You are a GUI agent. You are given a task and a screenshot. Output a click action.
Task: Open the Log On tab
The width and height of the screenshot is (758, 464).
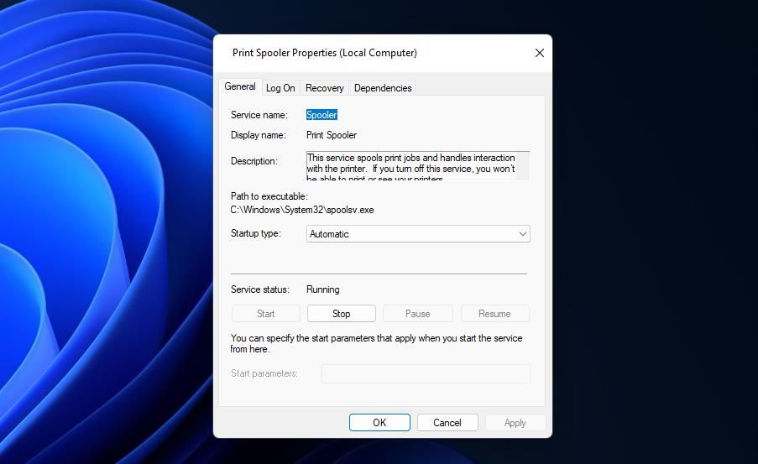tap(280, 88)
